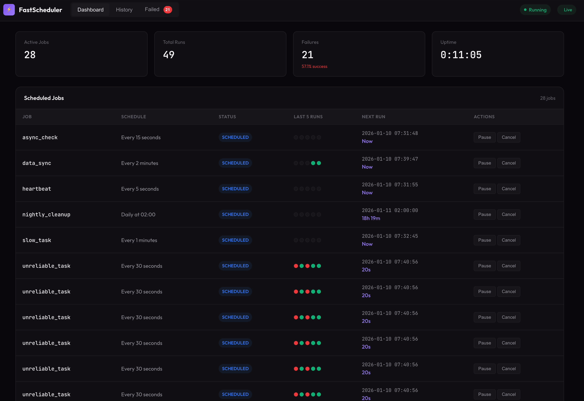584x401 pixels.
Task: Click the run history dots for data_sync
Action: point(307,163)
